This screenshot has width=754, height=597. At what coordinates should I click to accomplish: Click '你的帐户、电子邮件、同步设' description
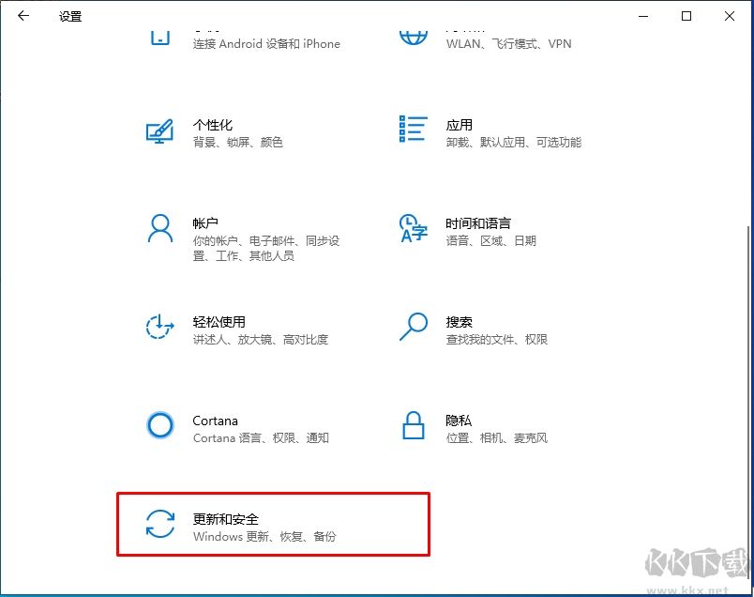[266, 240]
